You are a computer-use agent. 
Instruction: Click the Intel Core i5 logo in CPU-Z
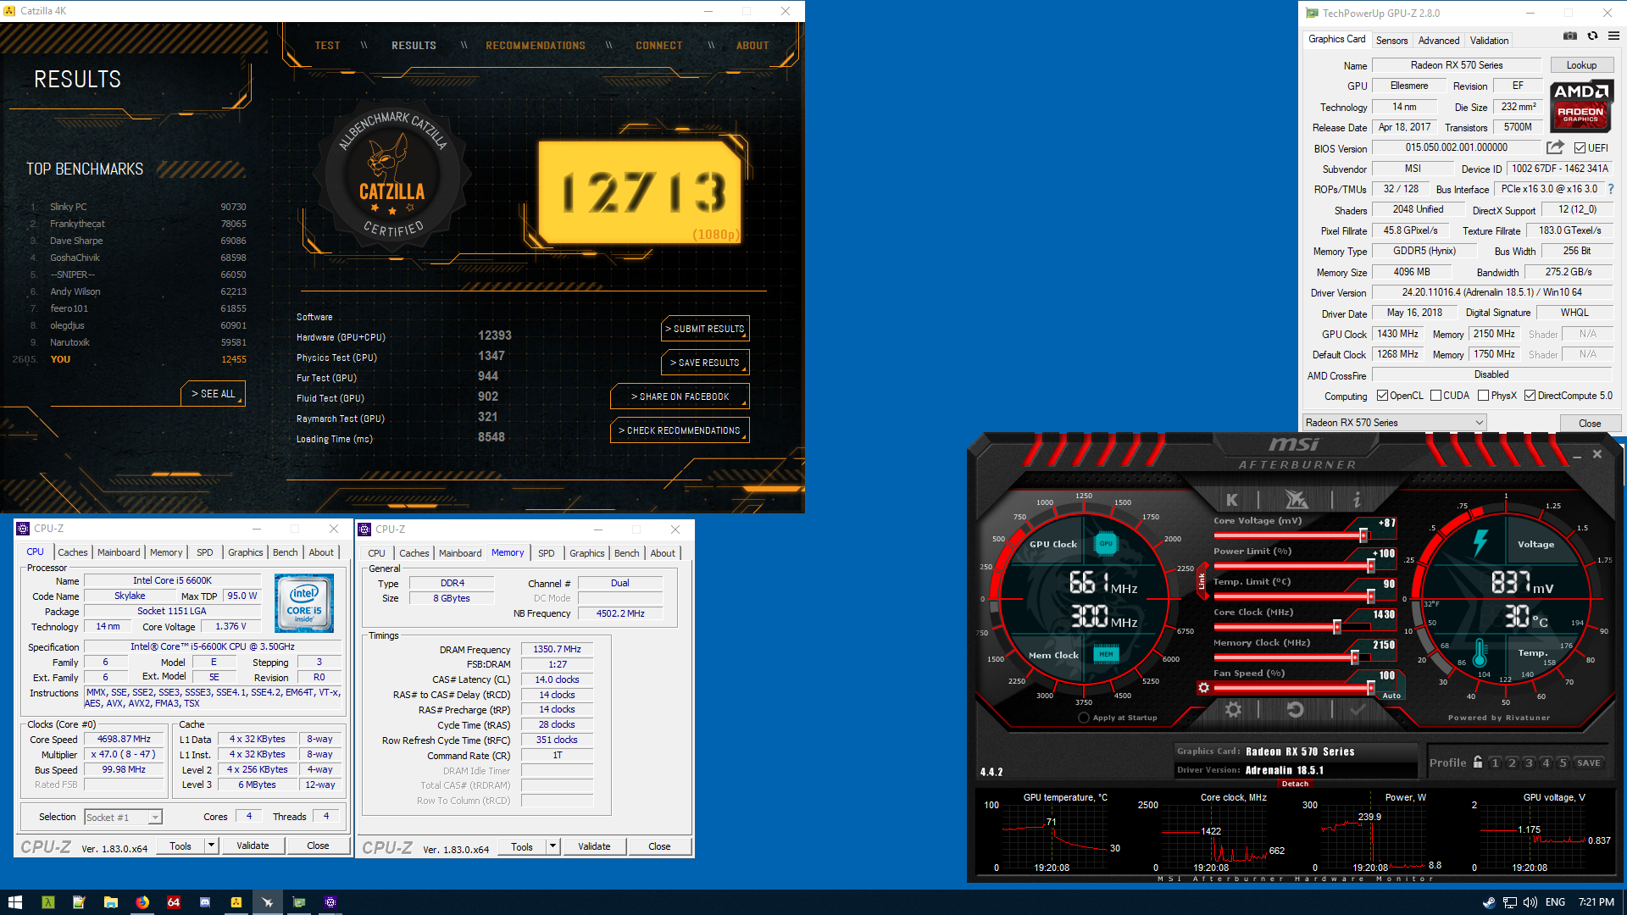pyautogui.click(x=304, y=602)
